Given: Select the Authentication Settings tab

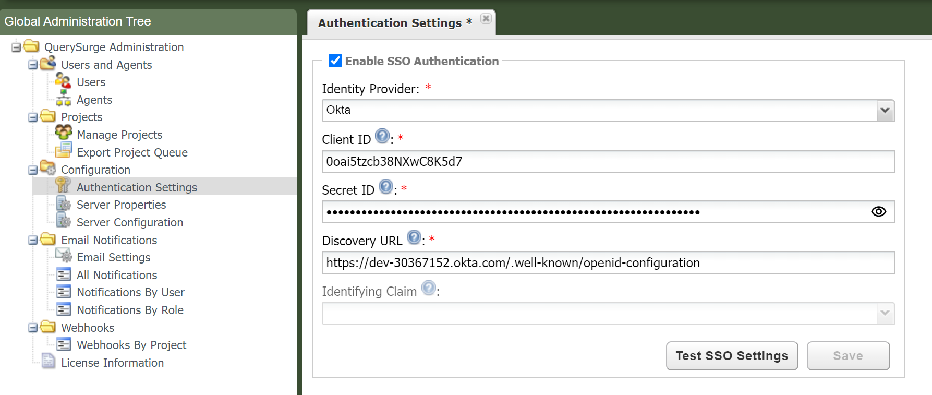Looking at the screenshot, I should point(395,23).
